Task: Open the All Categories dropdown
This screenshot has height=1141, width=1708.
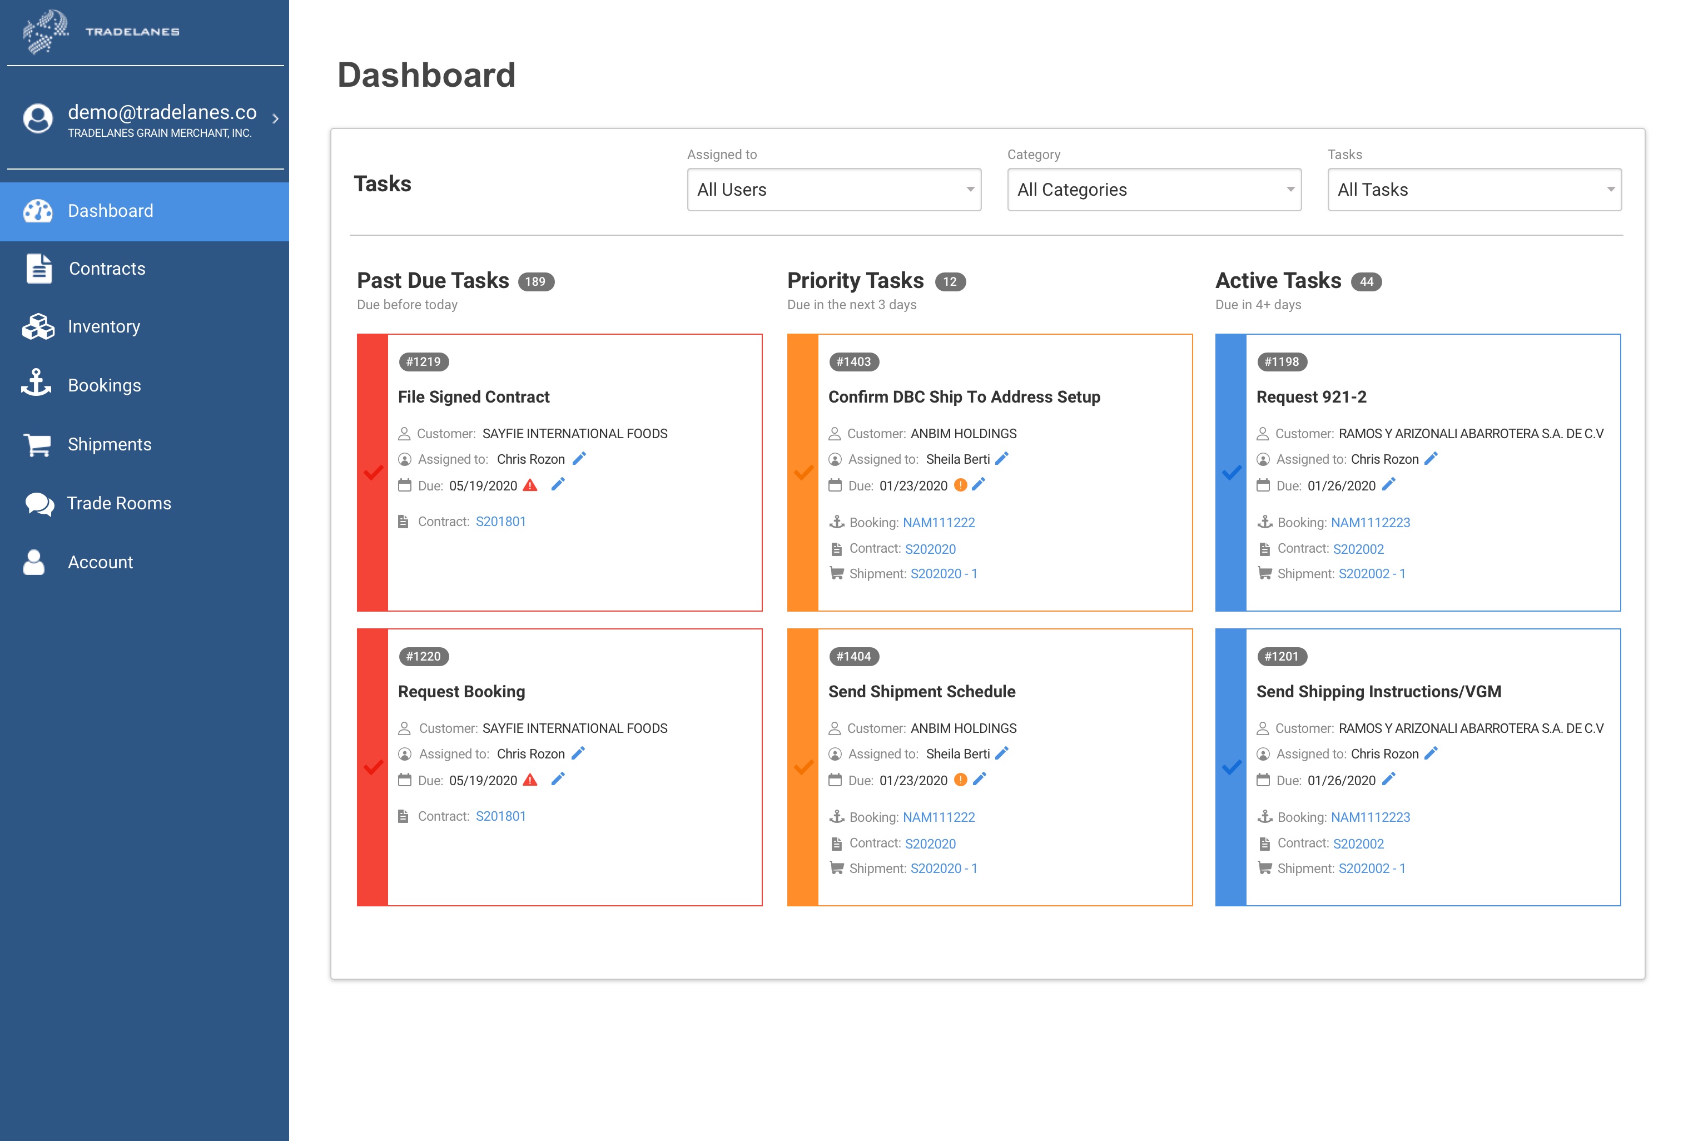Action: click(1154, 190)
